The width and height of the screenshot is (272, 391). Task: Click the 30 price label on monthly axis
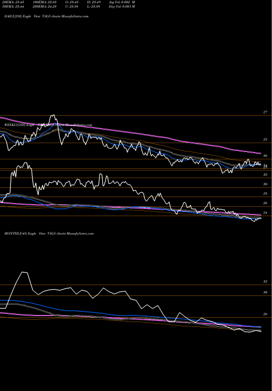click(265, 293)
